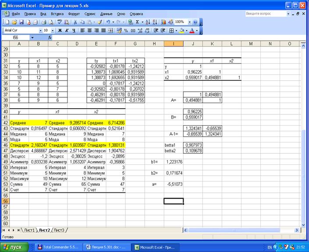309x252 pixels.
Task: Apply percent style format
Action: (x=126, y=31)
